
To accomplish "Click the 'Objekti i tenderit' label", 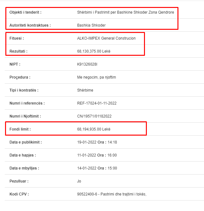I will (25, 12).
